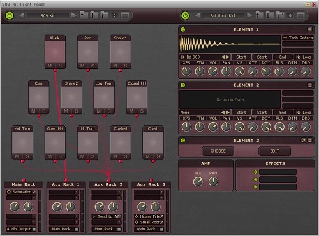Image resolution: width=319 pixels, height=236 pixels.
Task: Click the Small Room edit arrow icon
Action: pos(161,222)
